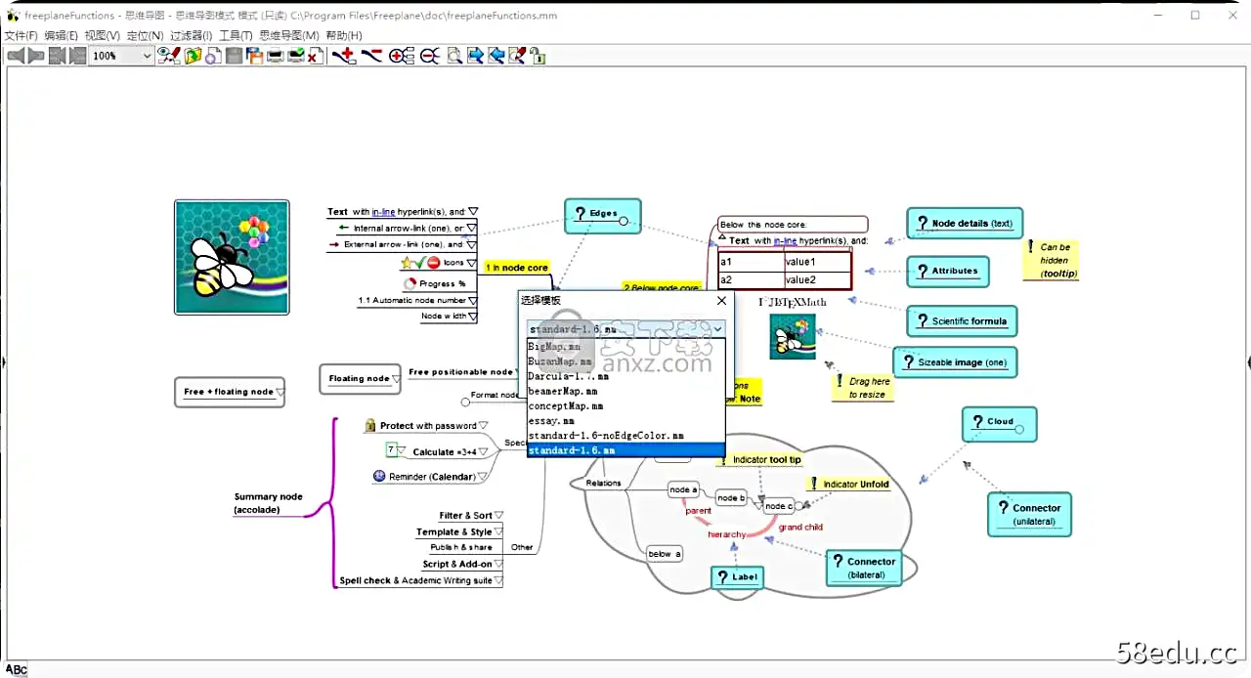
Task: Print the map with the printer icon
Action: pos(276,56)
